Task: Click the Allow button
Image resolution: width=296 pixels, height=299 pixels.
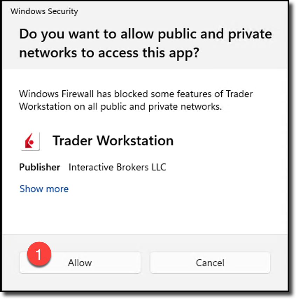Action: (x=80, y=263)
